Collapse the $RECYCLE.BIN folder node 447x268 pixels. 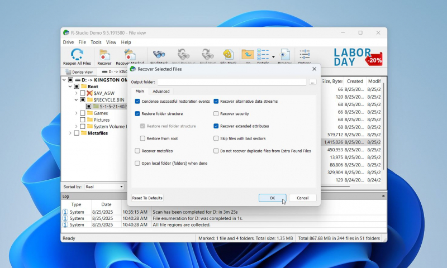click(76, 100)
